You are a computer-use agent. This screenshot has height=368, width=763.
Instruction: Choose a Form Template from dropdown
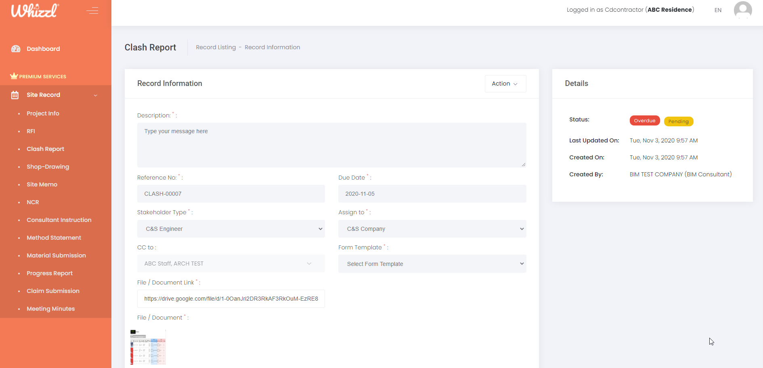click(432, 264)
